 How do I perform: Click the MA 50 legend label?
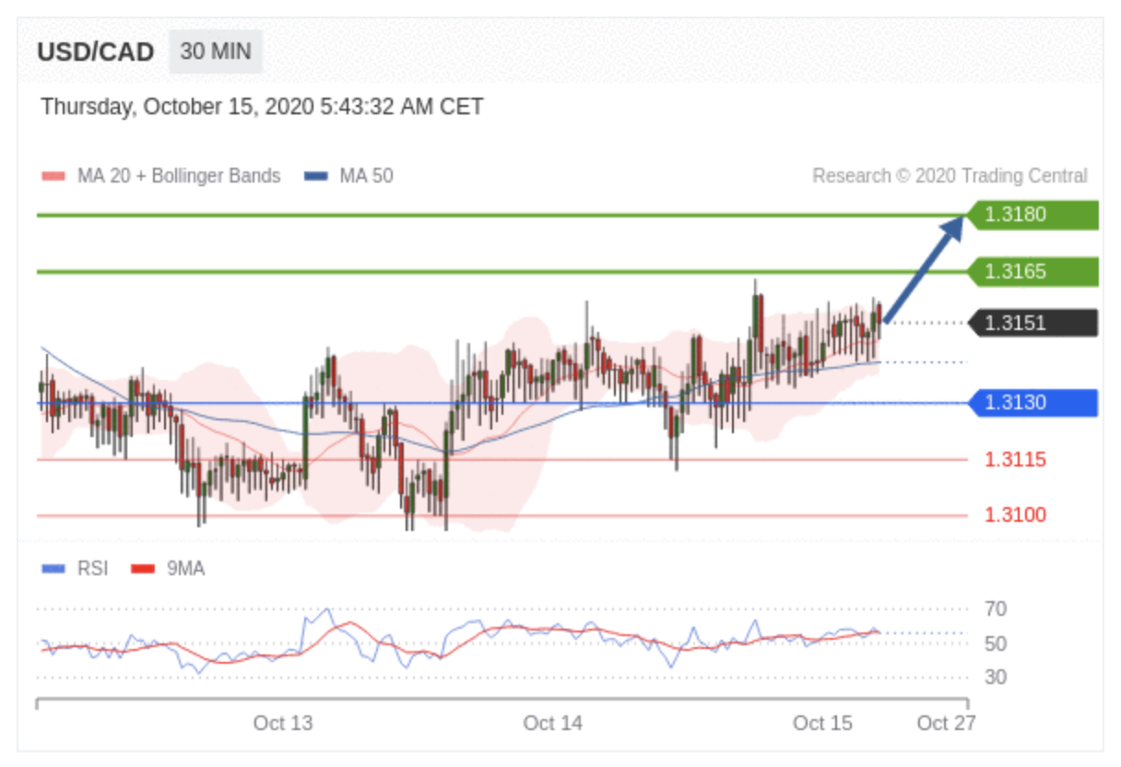click(366, 176)
